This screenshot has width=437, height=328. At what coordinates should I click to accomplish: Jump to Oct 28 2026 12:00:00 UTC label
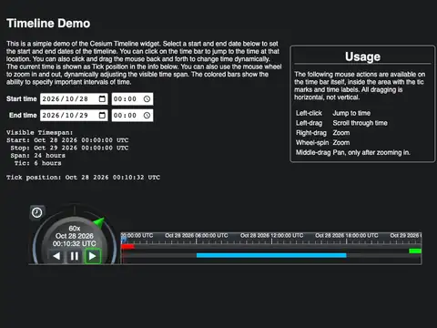coord(271,235)
